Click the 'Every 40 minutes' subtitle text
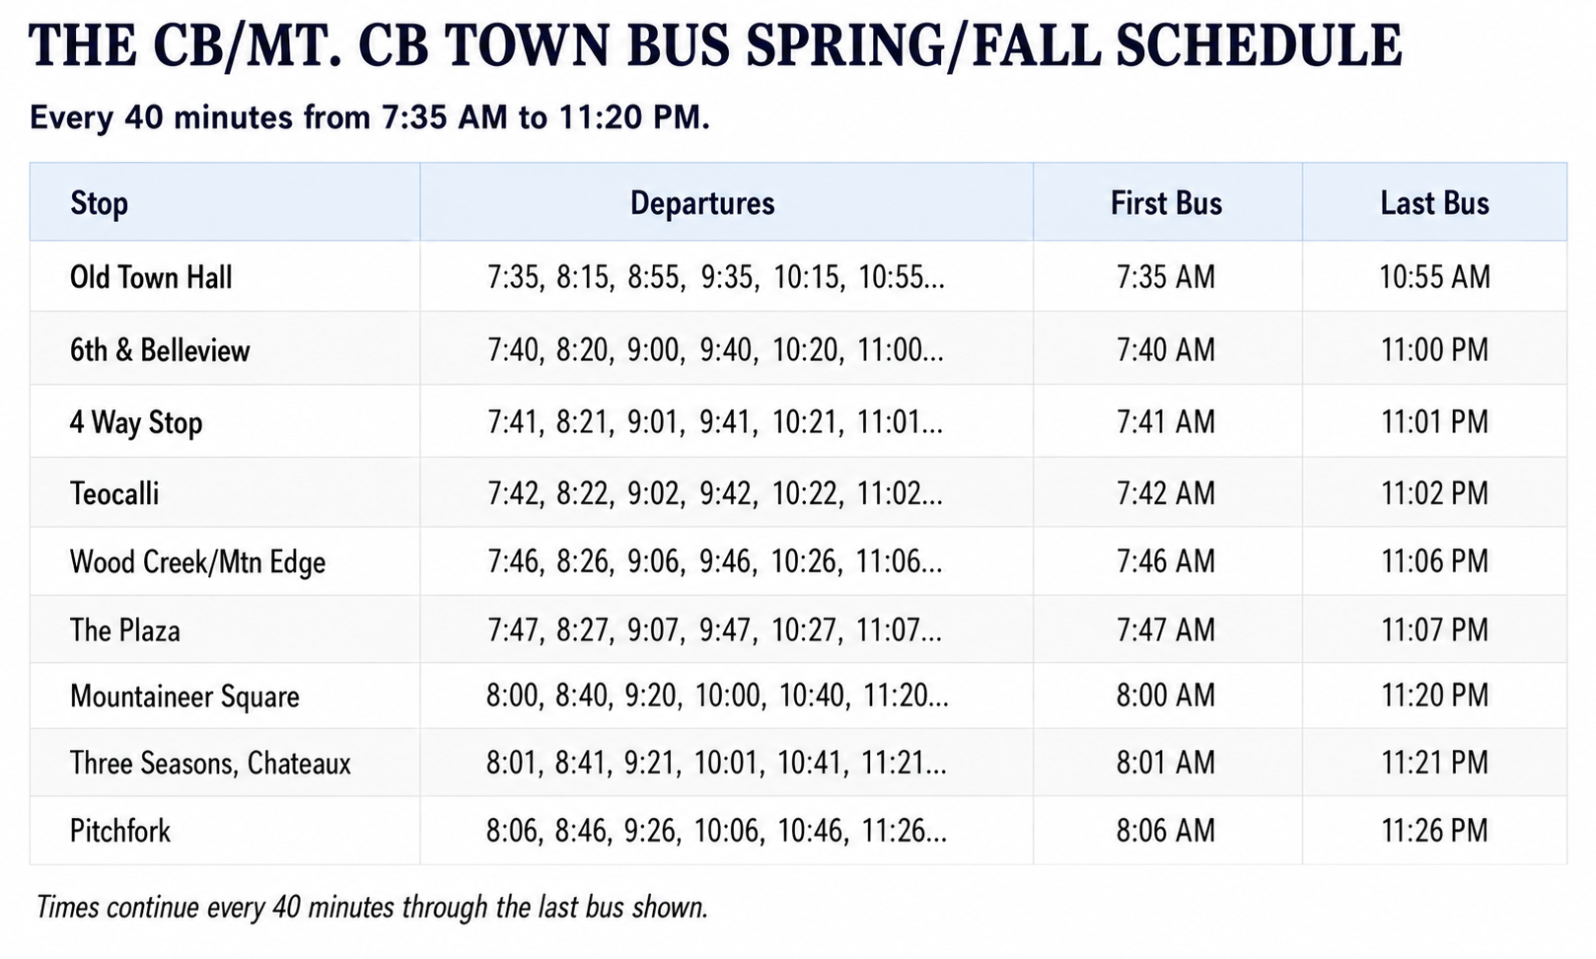This screenshot has width=1596, height=959. tap(370, 117)
